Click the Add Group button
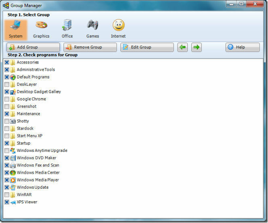 coord(33,47)
